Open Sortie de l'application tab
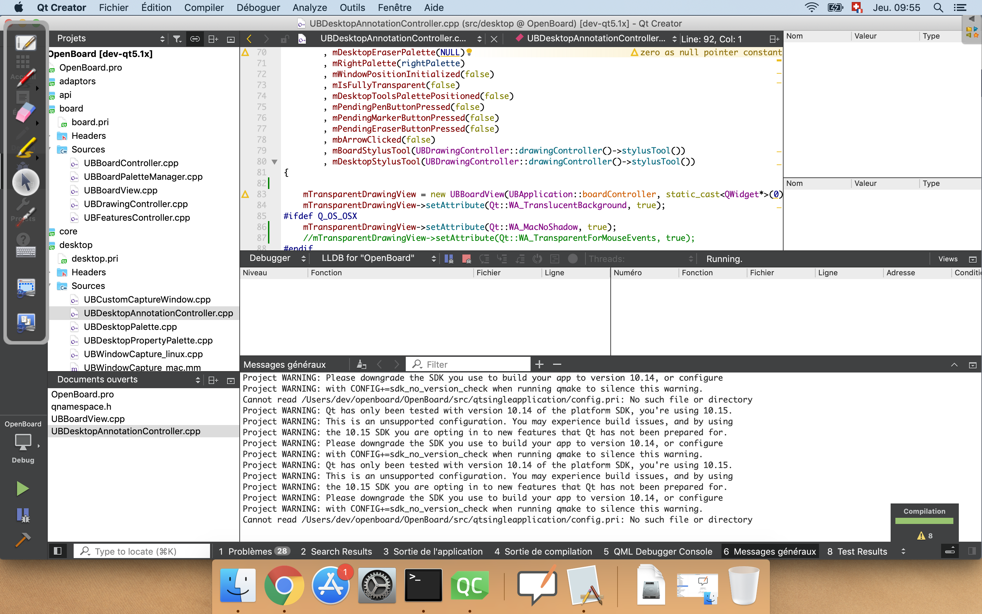 pyautogui.click(x=433, y=551)
